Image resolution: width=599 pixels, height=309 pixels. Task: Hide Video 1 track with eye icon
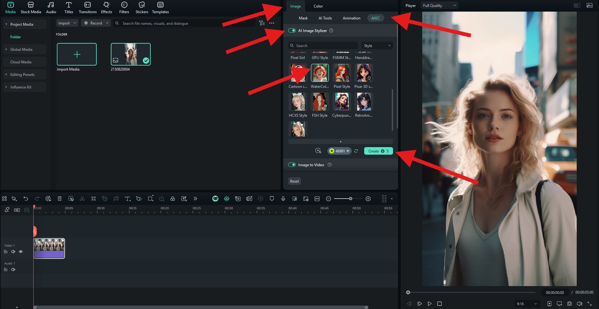click(x=21, y=252)
